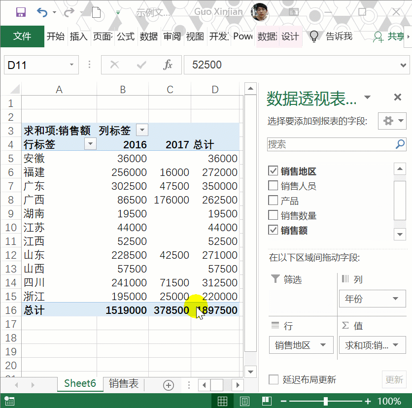Switch to Page Layout view in status bar
412x408 pixels.
245,401
